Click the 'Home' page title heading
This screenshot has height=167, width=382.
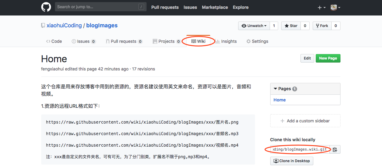pos(54,59)
